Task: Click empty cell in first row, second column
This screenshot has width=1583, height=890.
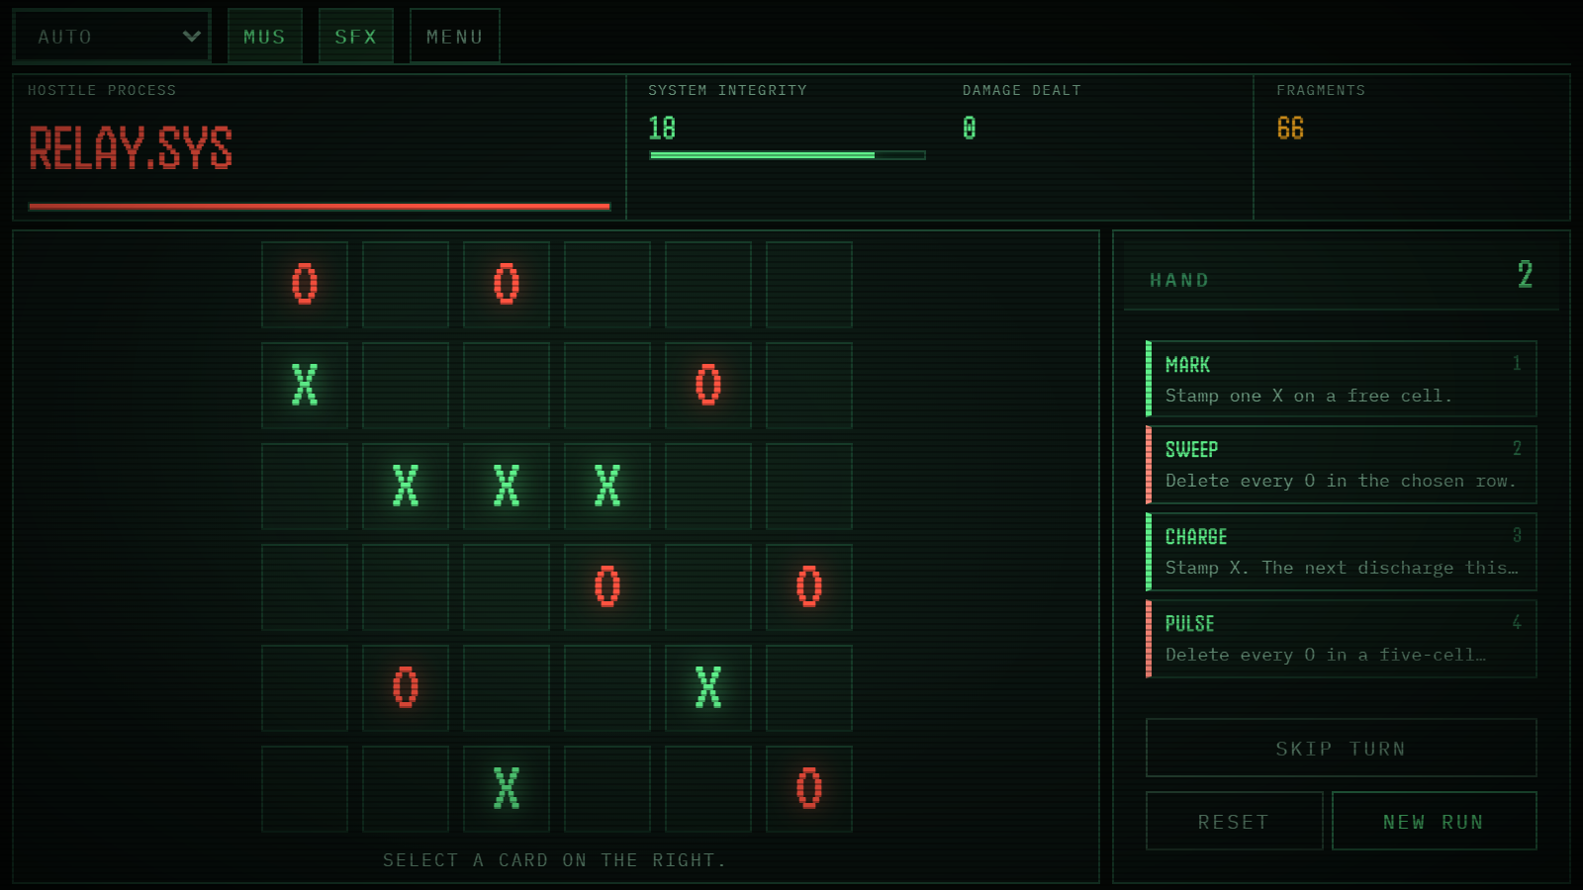Action: pos(406,285)
